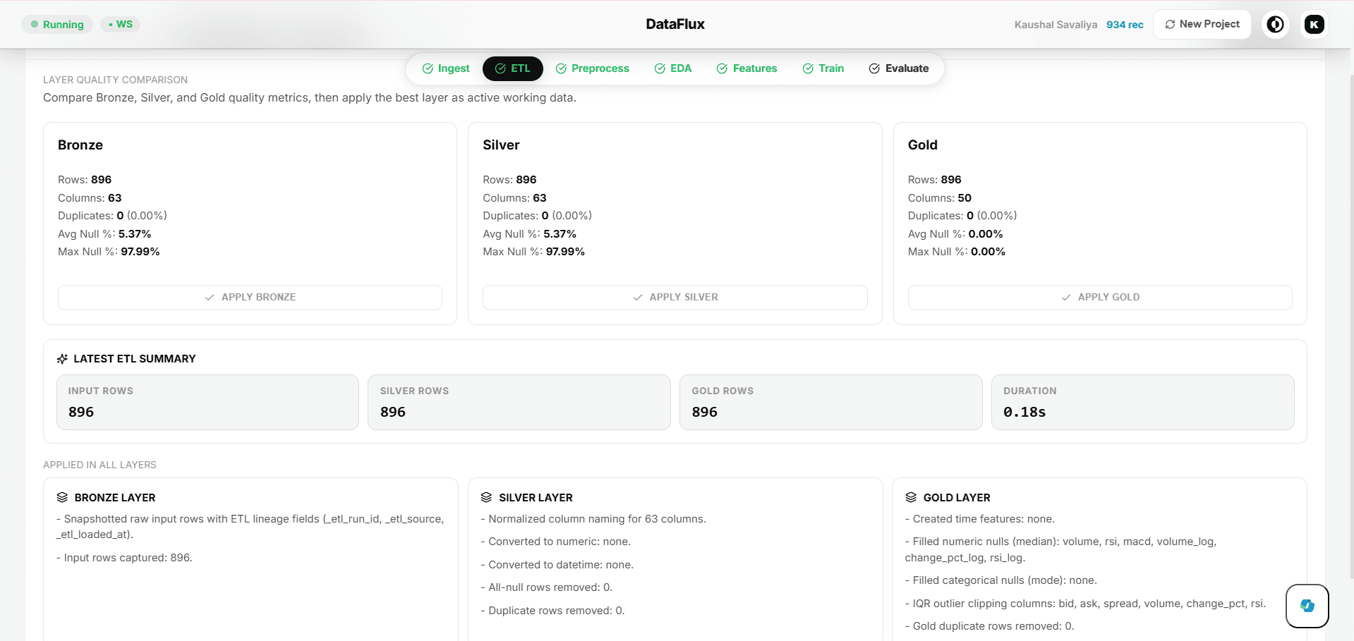Click the 934 rec counter link
Viewport: 1354px width, 641px height.
[1125, 24]
